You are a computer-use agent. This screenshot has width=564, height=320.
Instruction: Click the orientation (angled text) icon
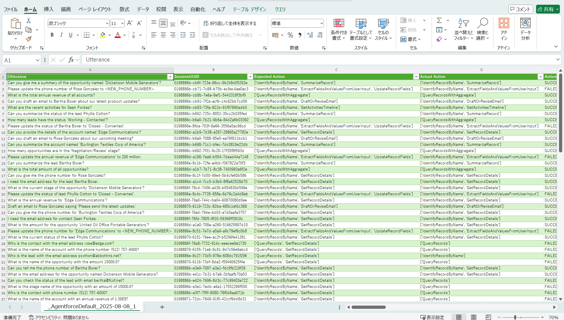[x=183, y=23]
